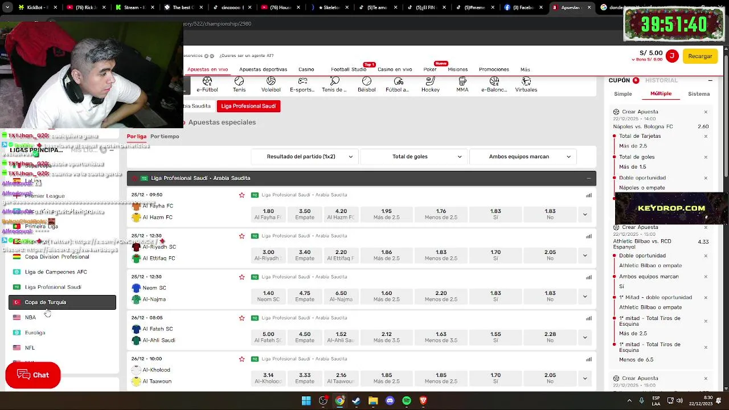Screen dimensions: 729x410
Task: Open the Windows Start menu
Action: tap(306, 400)
